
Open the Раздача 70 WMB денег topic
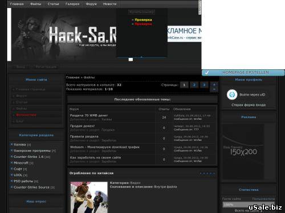pos(89,115)
